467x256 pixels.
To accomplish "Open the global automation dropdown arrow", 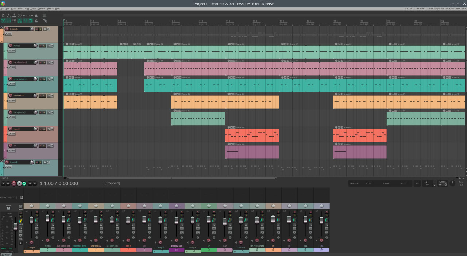I will point(445,184).
